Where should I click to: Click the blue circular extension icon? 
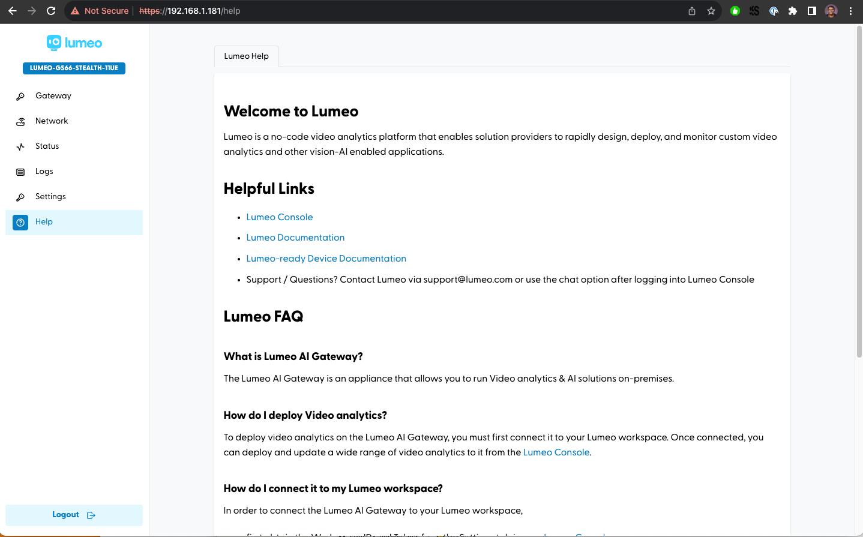(x=774, y=11)
